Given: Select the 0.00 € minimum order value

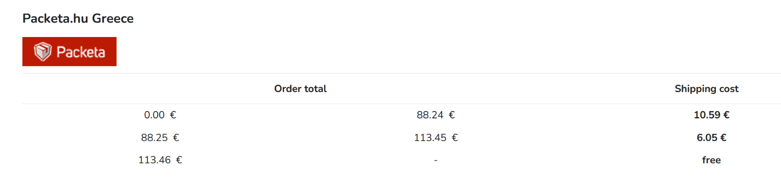Looking at the screenshot, I should click(x=160, y=115).
